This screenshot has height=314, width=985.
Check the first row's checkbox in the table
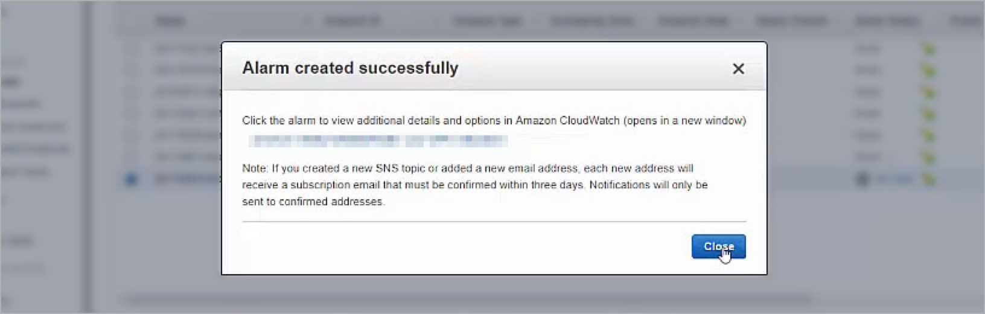131,49
